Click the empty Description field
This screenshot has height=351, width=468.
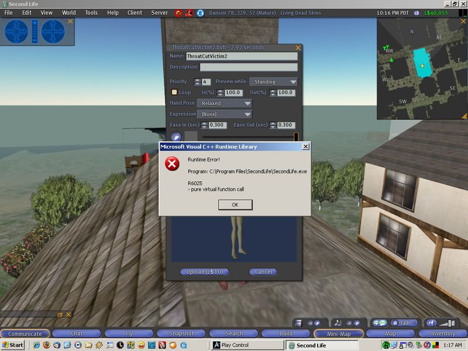click(x=249, y=67)
